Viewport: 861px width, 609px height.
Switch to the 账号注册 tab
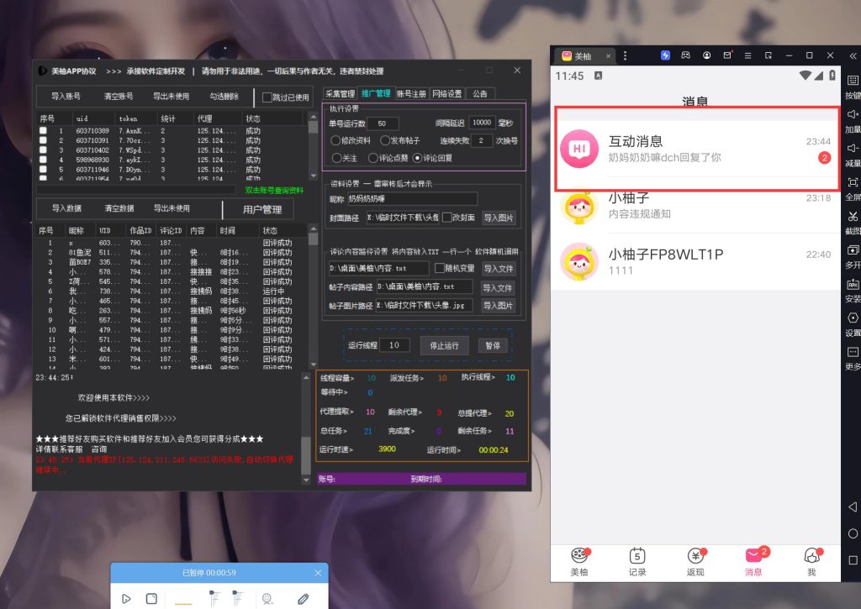click(411, 94)
